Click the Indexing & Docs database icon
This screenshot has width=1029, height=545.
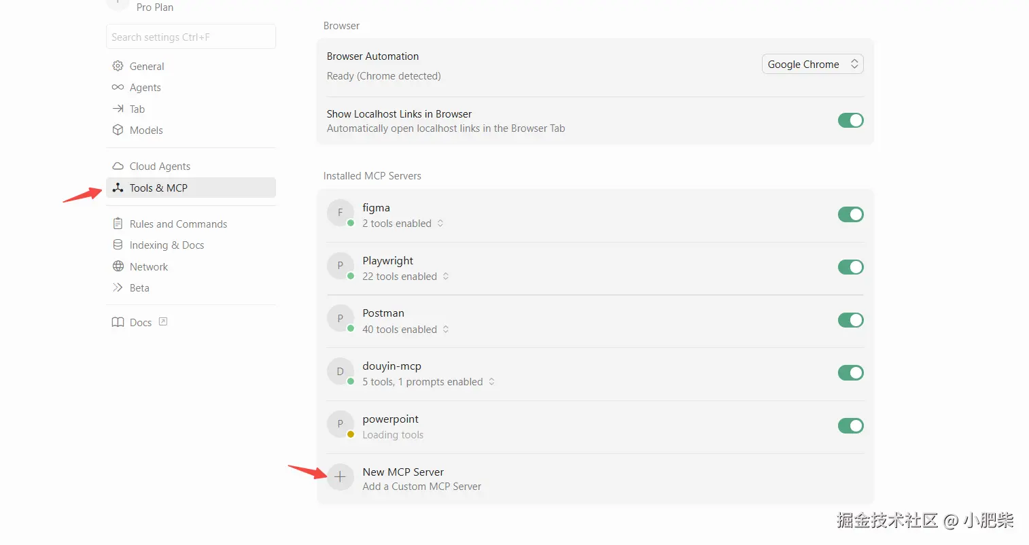[118, 245]
